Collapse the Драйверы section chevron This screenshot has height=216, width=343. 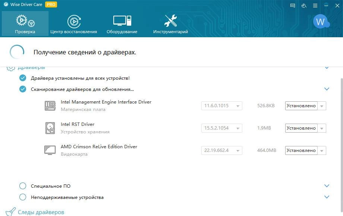(x=327, y=68)
